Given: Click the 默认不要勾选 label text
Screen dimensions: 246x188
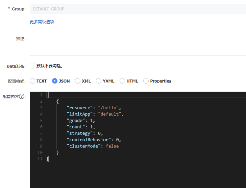Looking at the screenshot, I should click(50, 66).
